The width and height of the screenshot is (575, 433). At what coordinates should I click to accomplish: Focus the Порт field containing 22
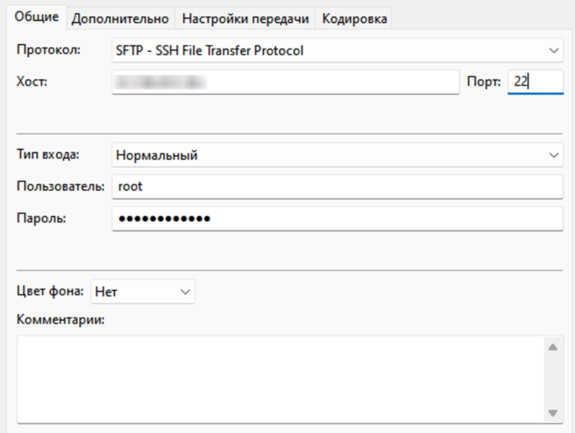pos(535,82)
